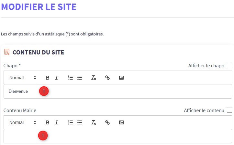Expand Normal heading dropdown for Contenu Mairie
The height and width of the screenshot is (145, 234).
pos(23,122)
